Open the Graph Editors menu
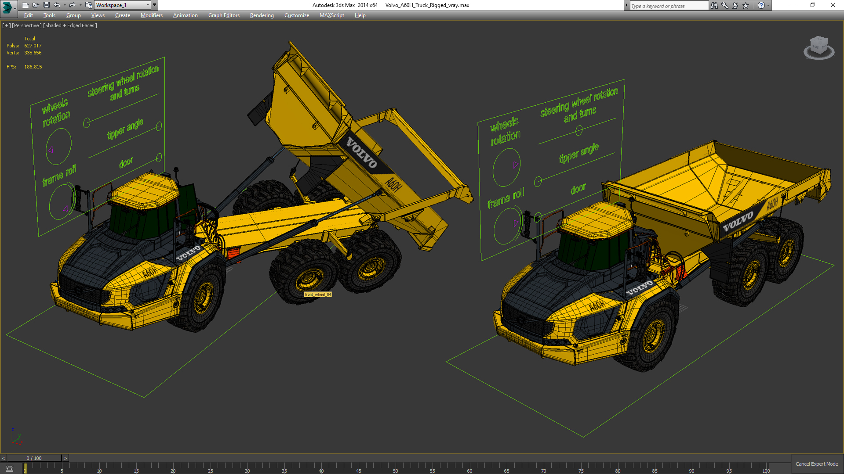The width and height of the screenshot is (844, 474). click(x=224, y=15)
